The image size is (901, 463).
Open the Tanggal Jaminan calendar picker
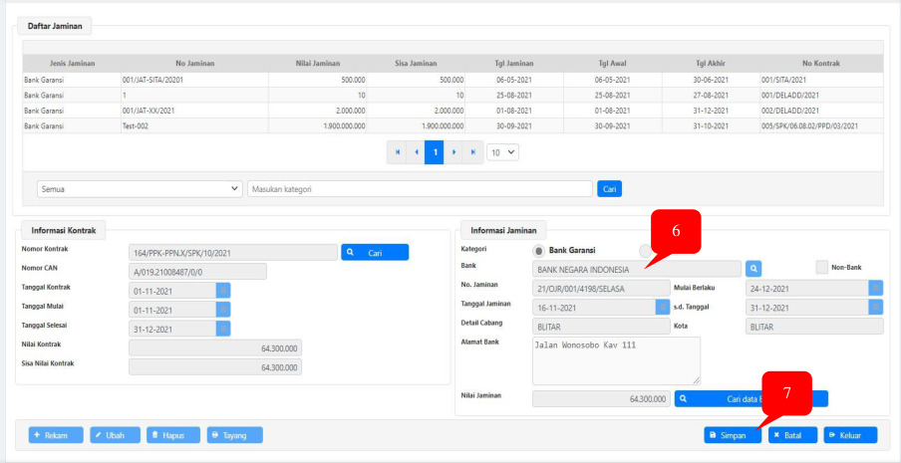pos(662,307)
